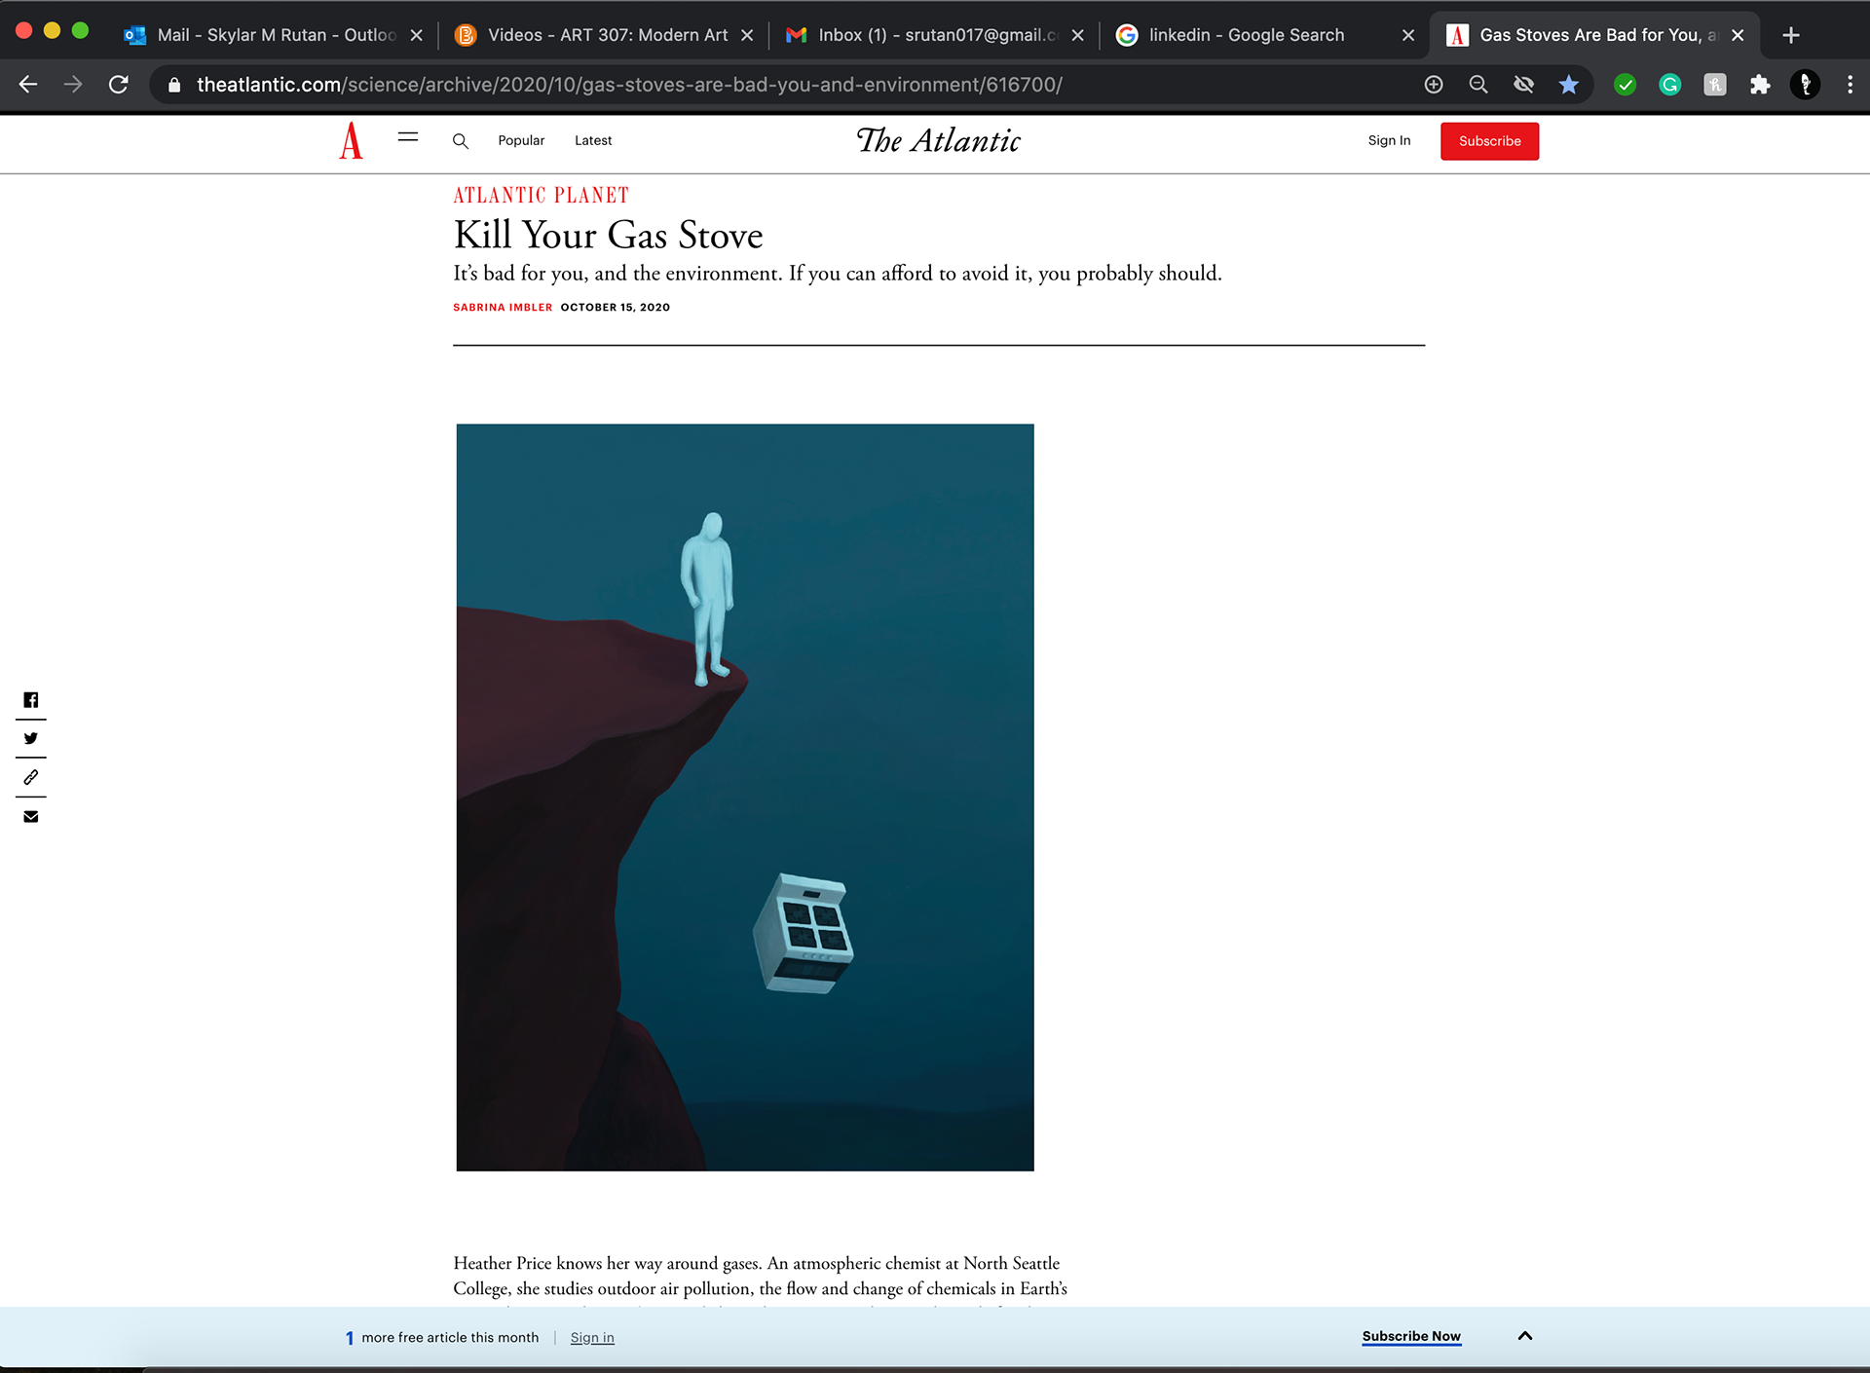Click the install plus icon in address bar
The width and height of the screenshot is (1870, 1373).
click(1434, 85)
